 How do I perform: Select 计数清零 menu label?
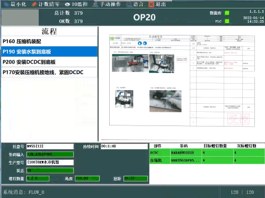(x=49, y=4)
